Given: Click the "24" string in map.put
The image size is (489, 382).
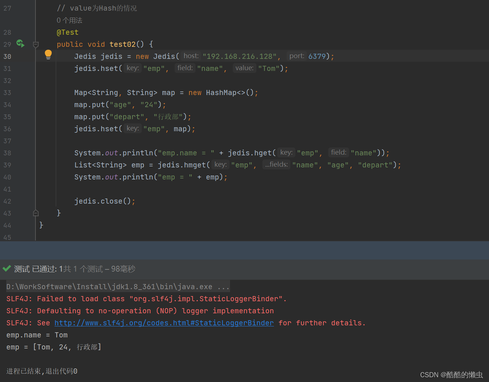Looking at the screenshot, I should (x=149, y=105).
